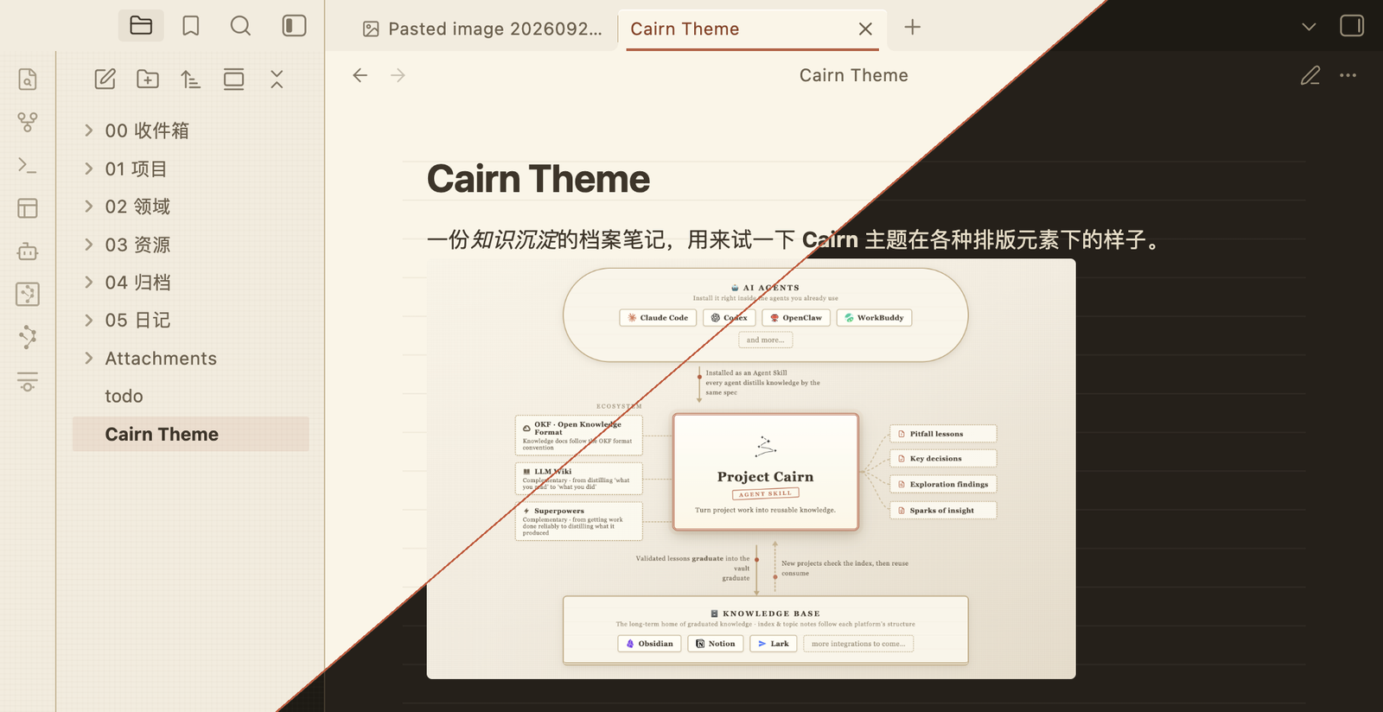Close the Cairn Theme tab

tap(865, 29)
